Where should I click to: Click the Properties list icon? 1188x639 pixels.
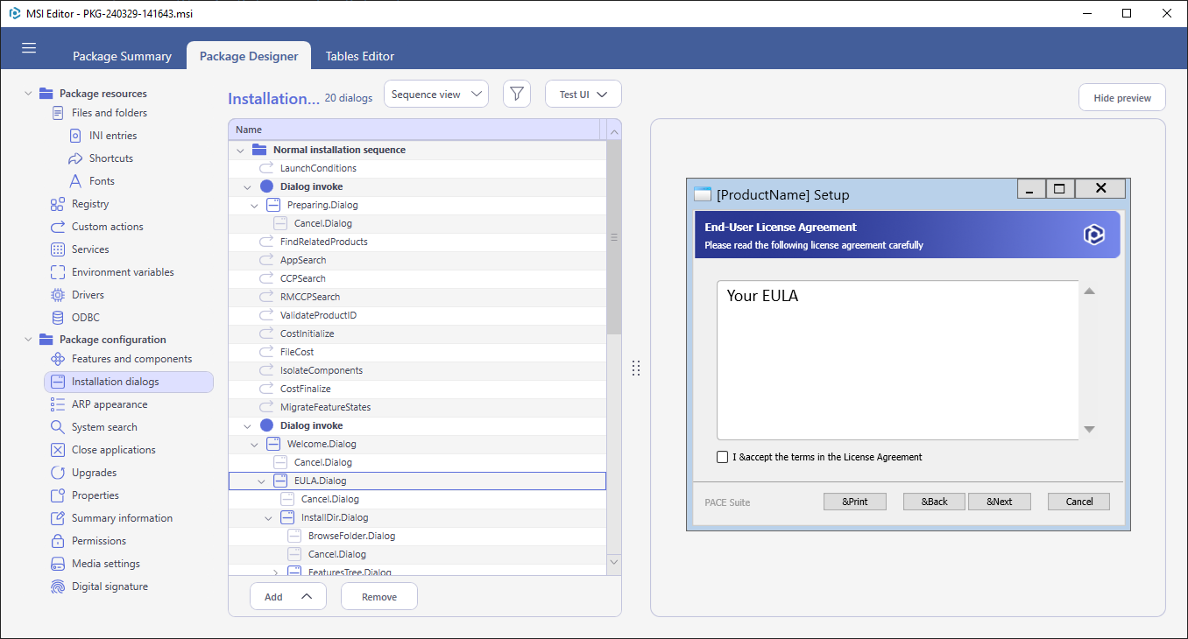pyautogui.click(x=58, y=495)
